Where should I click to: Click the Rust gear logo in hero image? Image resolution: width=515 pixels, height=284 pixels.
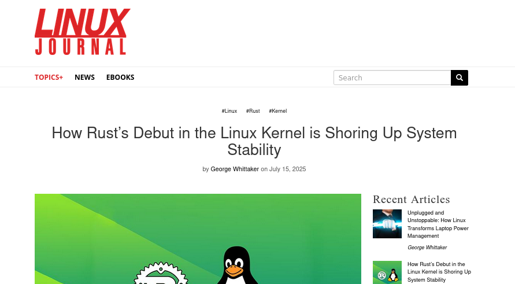click(161, 273)
